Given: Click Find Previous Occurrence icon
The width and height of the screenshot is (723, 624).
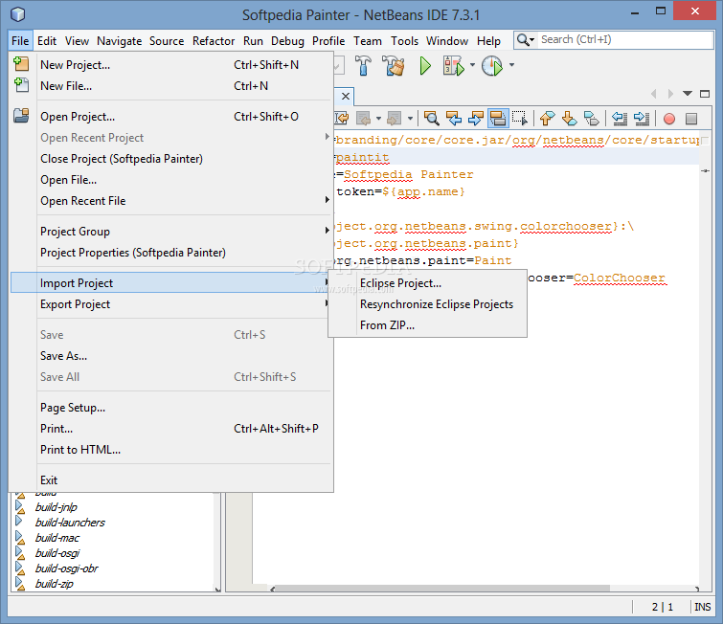Looking at the screenshot, I should [x=454, y=119].
